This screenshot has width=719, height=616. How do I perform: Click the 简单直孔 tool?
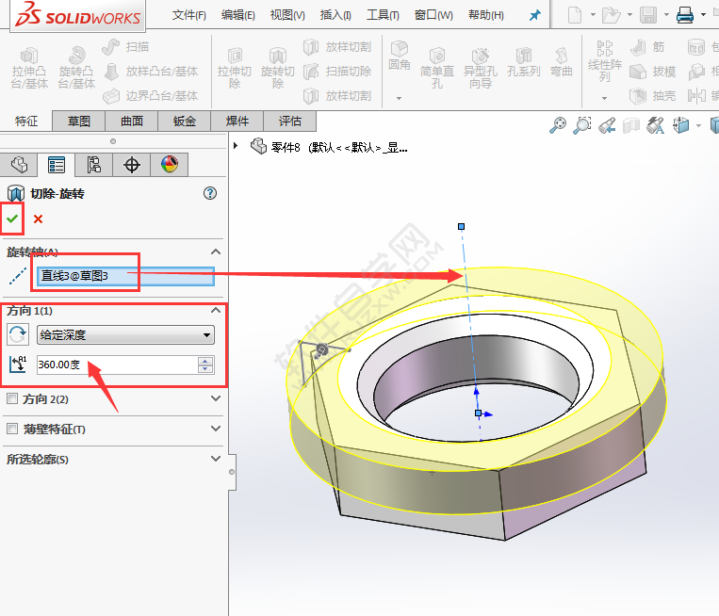point(437,68)
